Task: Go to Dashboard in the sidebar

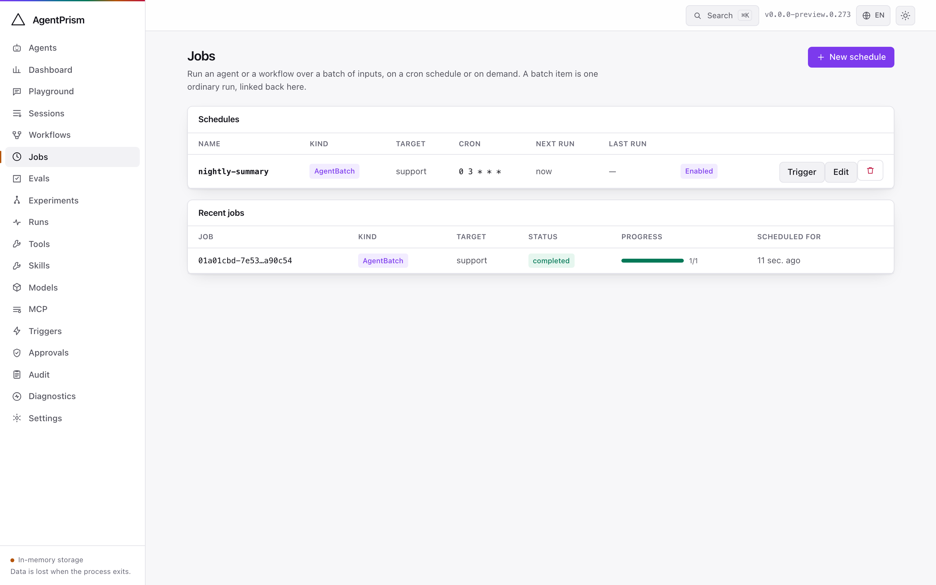Action: (72, 70)
